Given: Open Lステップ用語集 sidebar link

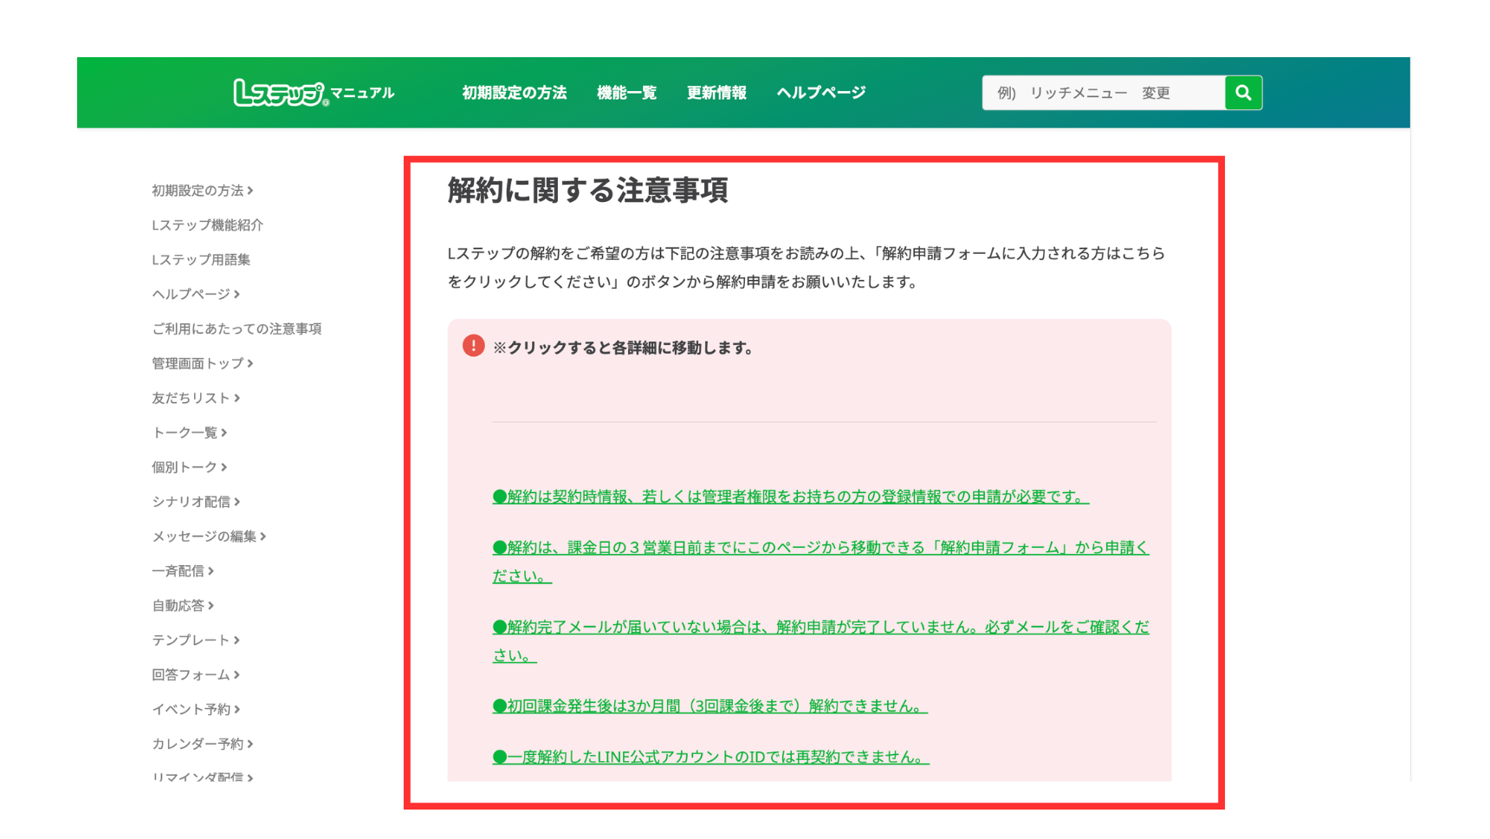Looking at the screenshot, I should [201, 260].
